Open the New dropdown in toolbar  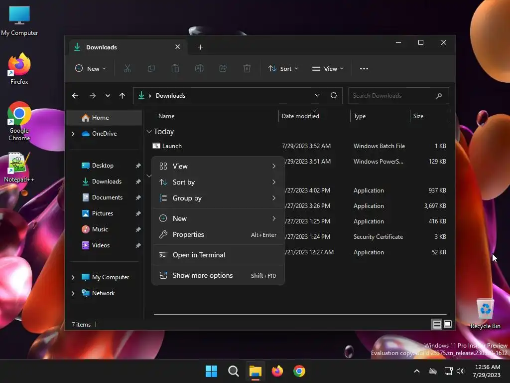tap(91, 68)
